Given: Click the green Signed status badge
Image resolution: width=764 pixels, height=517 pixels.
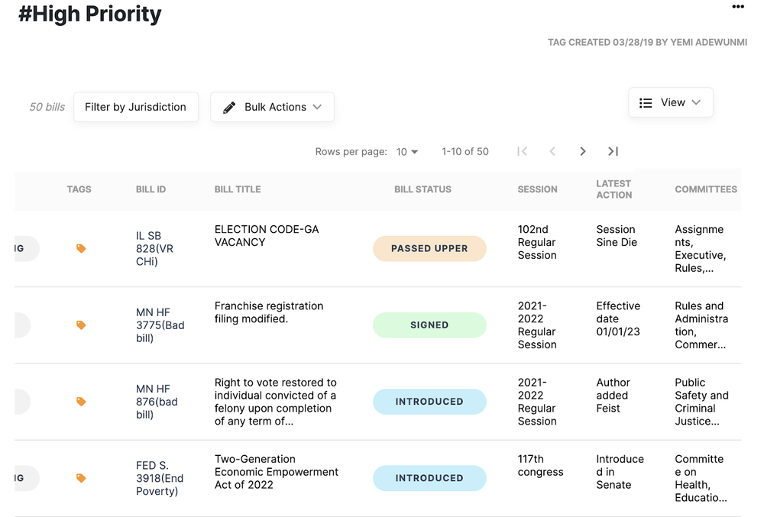Looking at the screenshot, I should point(429,325).
